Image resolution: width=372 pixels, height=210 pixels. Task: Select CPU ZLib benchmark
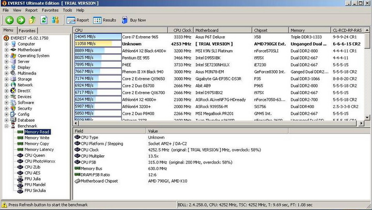pos(32,167)
